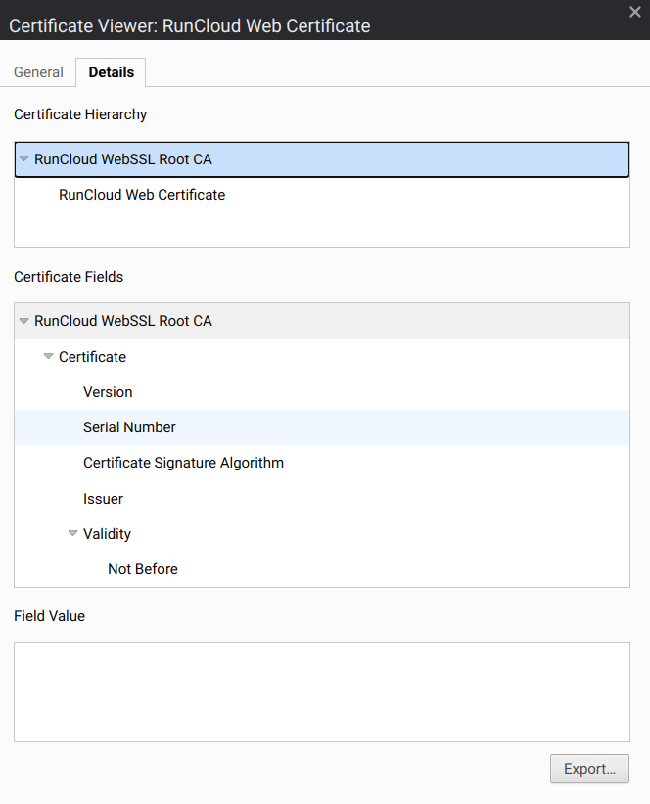Close the Certificate Viewer dialog
The height and width of the screenshot is (804, 650).
(x=635, y=12)
